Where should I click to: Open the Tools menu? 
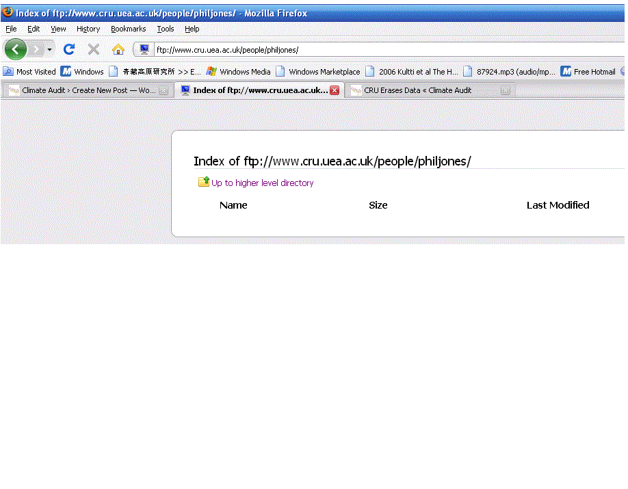166,29
